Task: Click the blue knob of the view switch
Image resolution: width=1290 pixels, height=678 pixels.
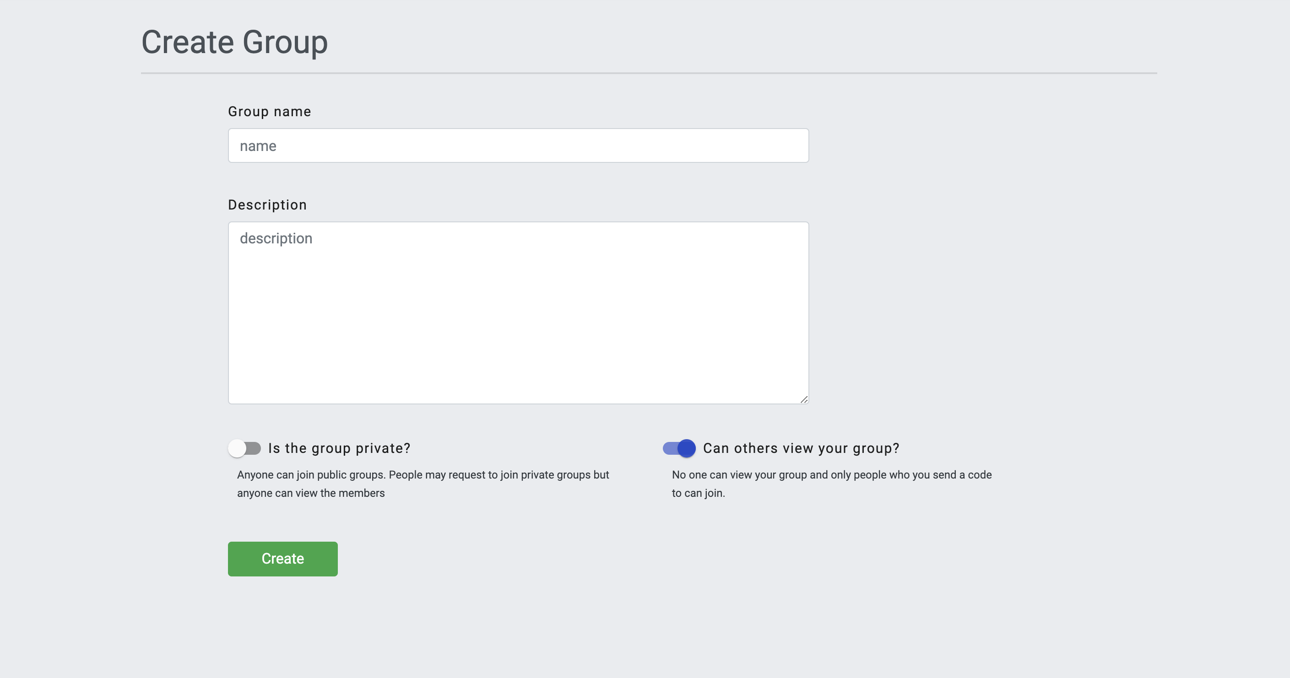Action: [687, 448]
